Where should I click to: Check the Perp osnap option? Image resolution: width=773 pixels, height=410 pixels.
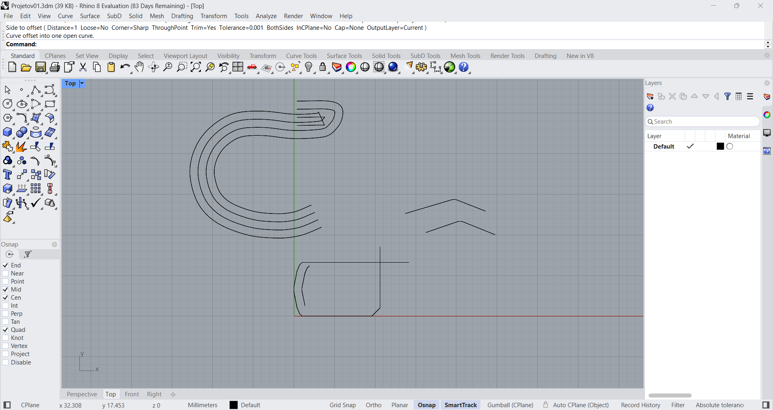coord(6,314)
